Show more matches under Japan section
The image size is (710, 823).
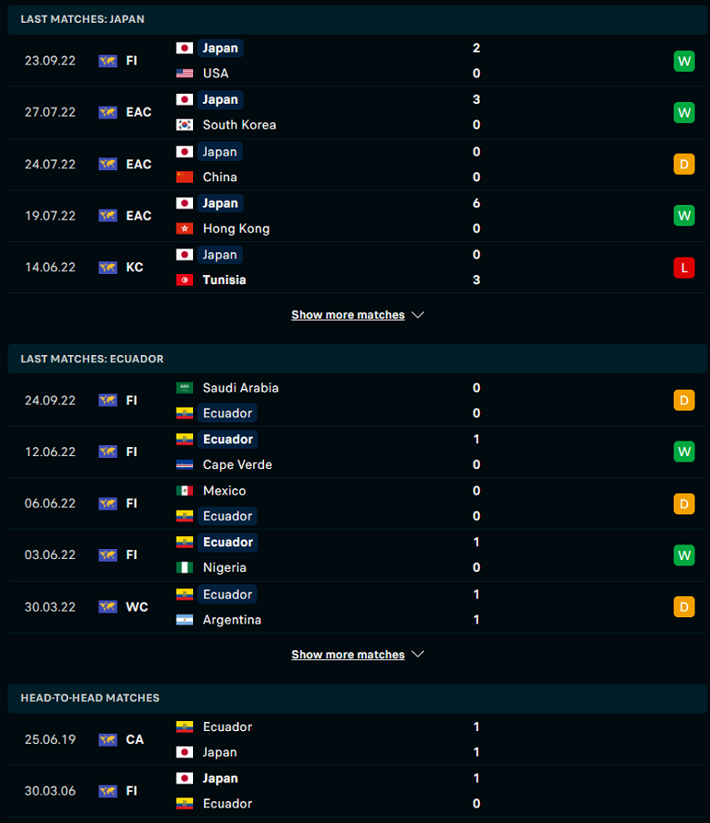(348, 315)
